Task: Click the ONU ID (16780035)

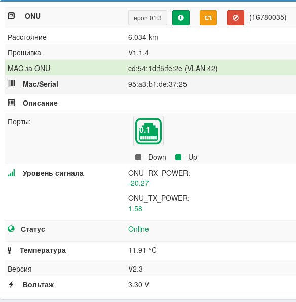Action: pos(268,18)
